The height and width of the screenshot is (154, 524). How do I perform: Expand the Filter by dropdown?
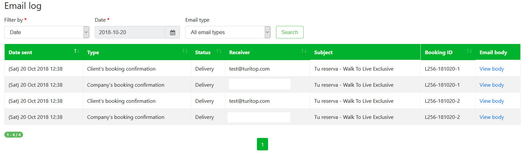(x=47, y=32)
